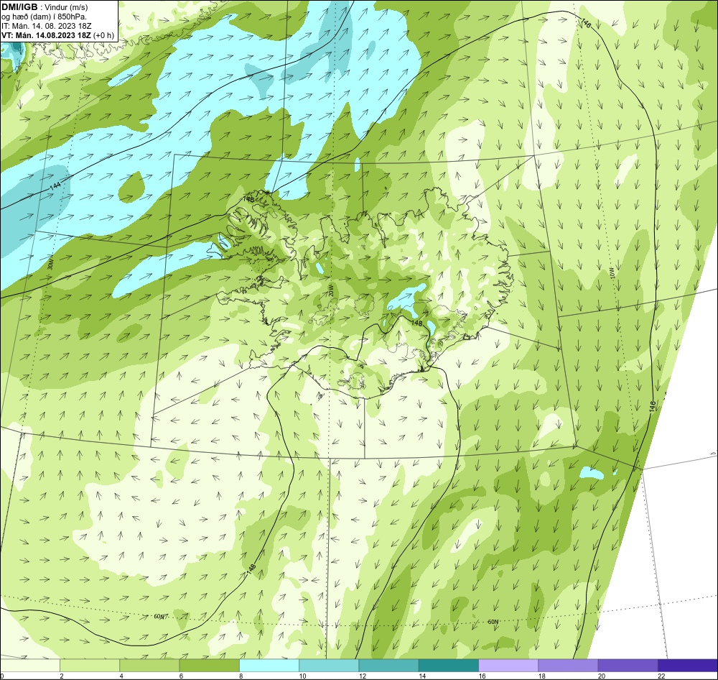Viewport: 718px width, 680px height.
Task: Click the '60N' latitude label left of 20W
Action: (159, 616)
